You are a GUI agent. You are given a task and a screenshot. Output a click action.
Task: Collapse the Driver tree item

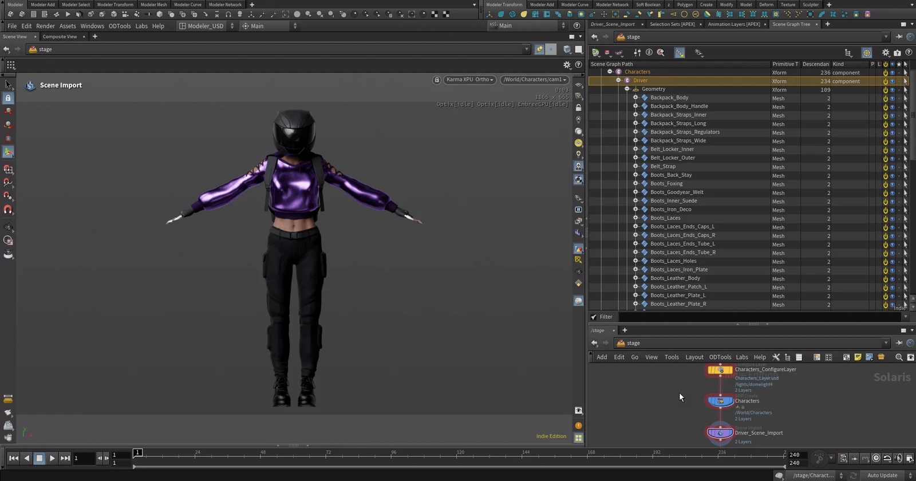pos(619,81)
